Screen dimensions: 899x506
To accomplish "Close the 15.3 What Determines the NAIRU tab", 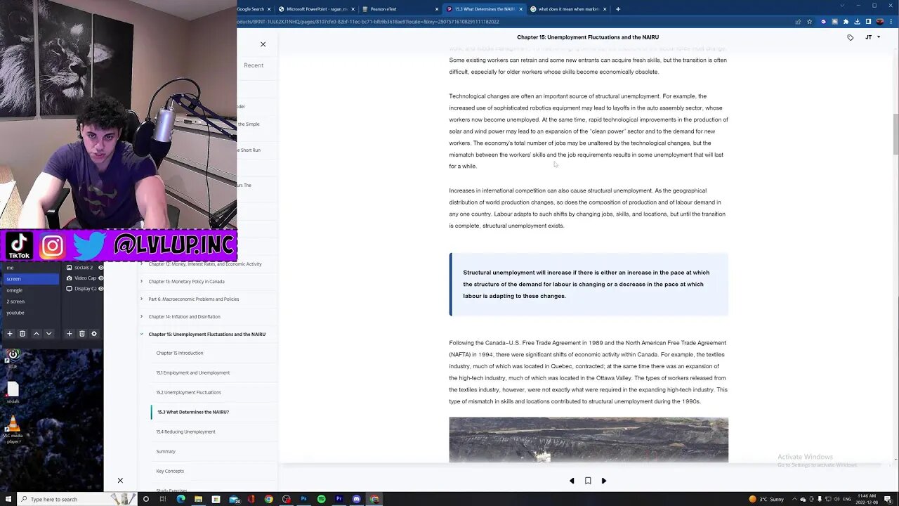I will [520, 9].
